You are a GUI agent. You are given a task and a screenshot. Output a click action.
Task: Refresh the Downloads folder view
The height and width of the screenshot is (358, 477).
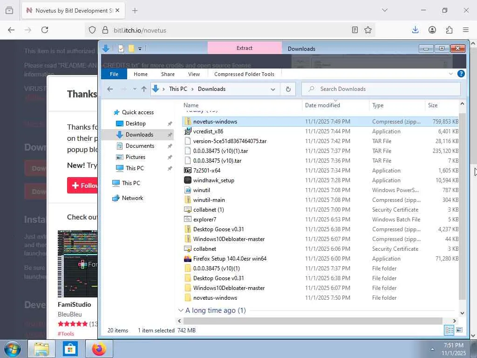pyautogui.click(x=288, y=89)
